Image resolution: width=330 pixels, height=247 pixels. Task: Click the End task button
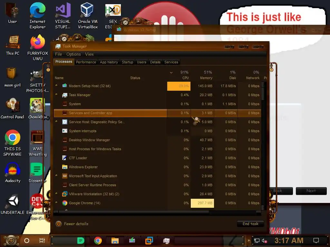250,224
